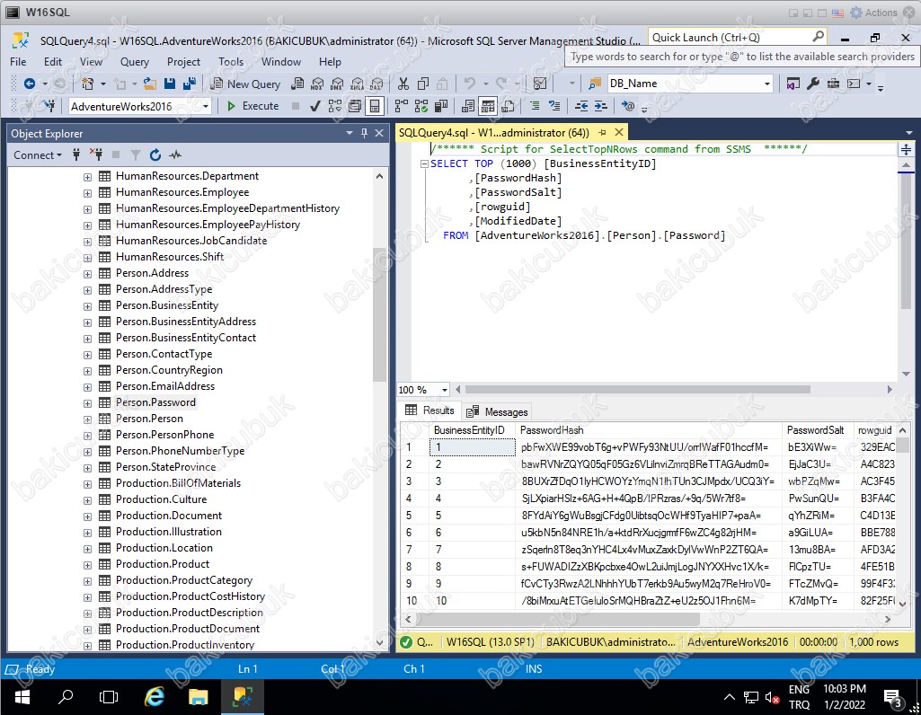This screenshot has height=715, width=921.
Task: Open a new DAX query
Action: (377, 84)
